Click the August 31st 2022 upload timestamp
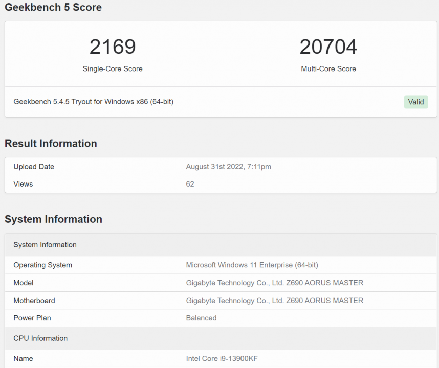 229,167
